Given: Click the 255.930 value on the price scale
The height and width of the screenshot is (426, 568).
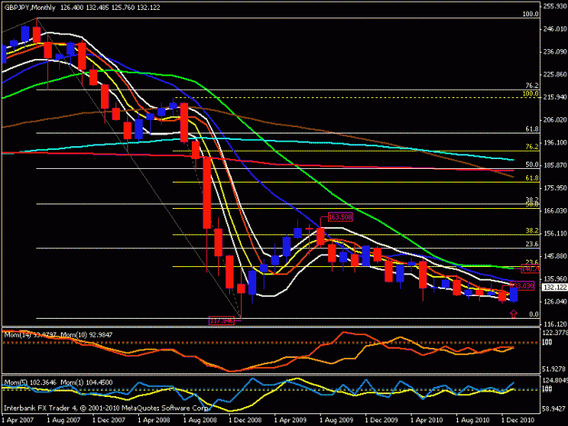Looking at the screenshot, I should (x=554, y=6).
